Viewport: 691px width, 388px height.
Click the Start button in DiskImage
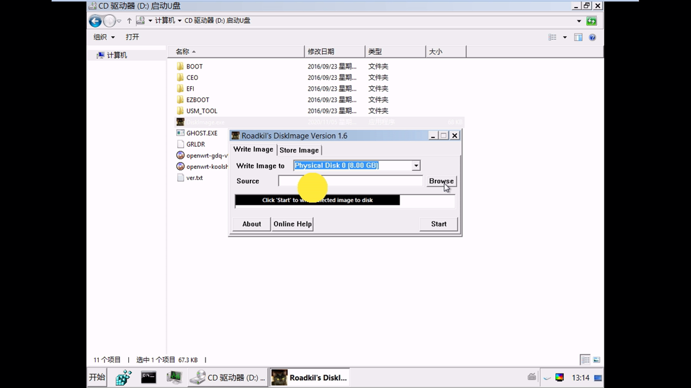click(439, 224)
